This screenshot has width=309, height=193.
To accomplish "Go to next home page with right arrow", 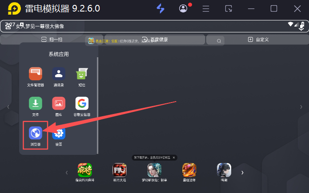I will [301, 107].
